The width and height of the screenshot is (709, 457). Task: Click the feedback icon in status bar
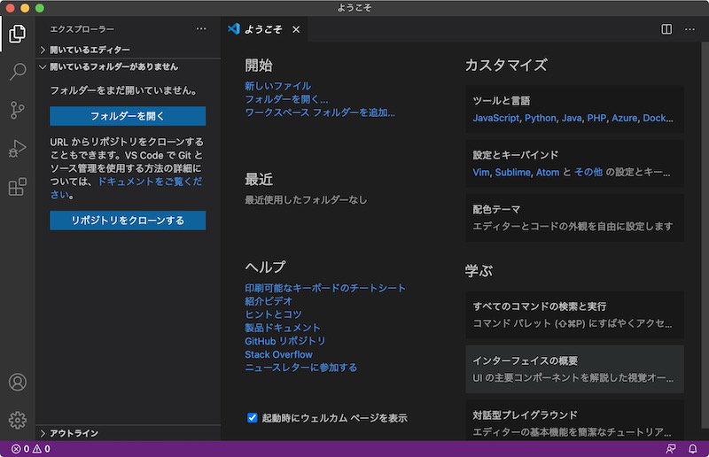point(671,449)
